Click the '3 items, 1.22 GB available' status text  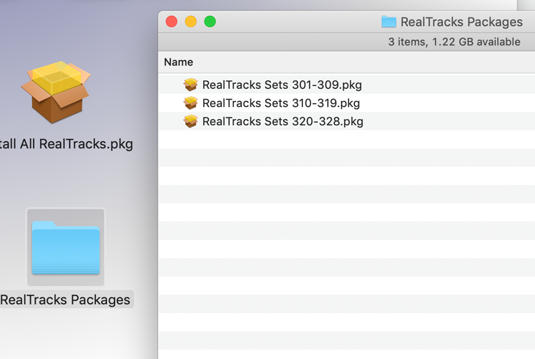click(454, 42)
